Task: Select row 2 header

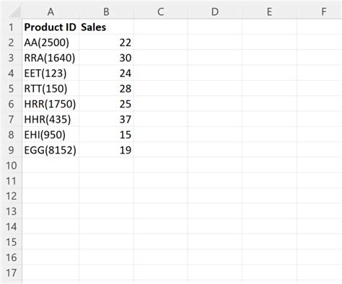Action: point(11,43)
